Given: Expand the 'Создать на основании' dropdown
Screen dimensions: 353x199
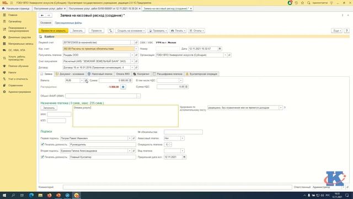Looking at the screenshot, I should pyautogui.click(x=130, y=31).
